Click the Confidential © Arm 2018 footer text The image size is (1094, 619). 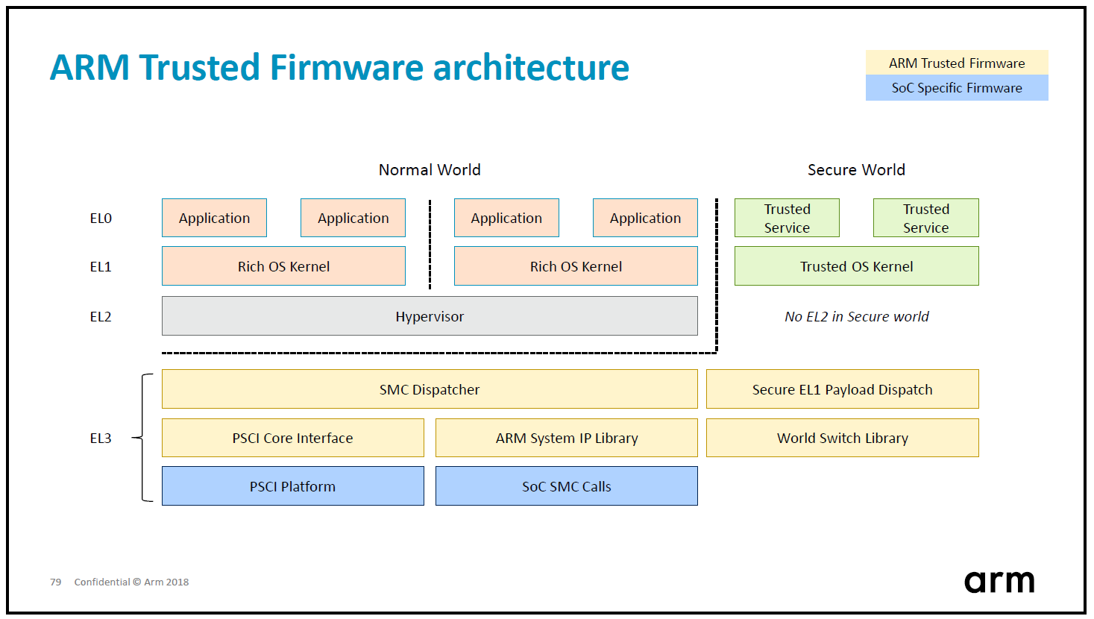(131, 582)
